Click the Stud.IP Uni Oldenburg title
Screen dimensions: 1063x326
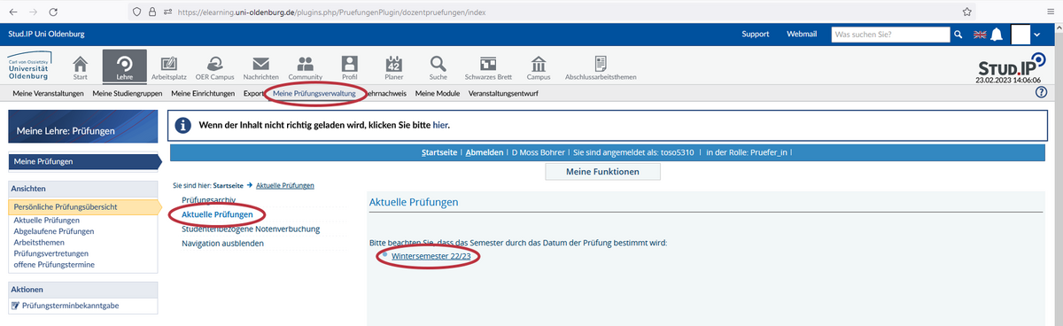48,34
